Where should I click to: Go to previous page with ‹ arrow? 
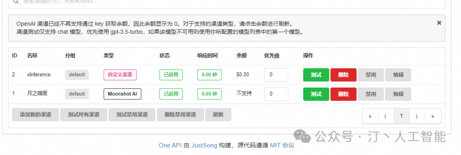click(x=386, y=116)
